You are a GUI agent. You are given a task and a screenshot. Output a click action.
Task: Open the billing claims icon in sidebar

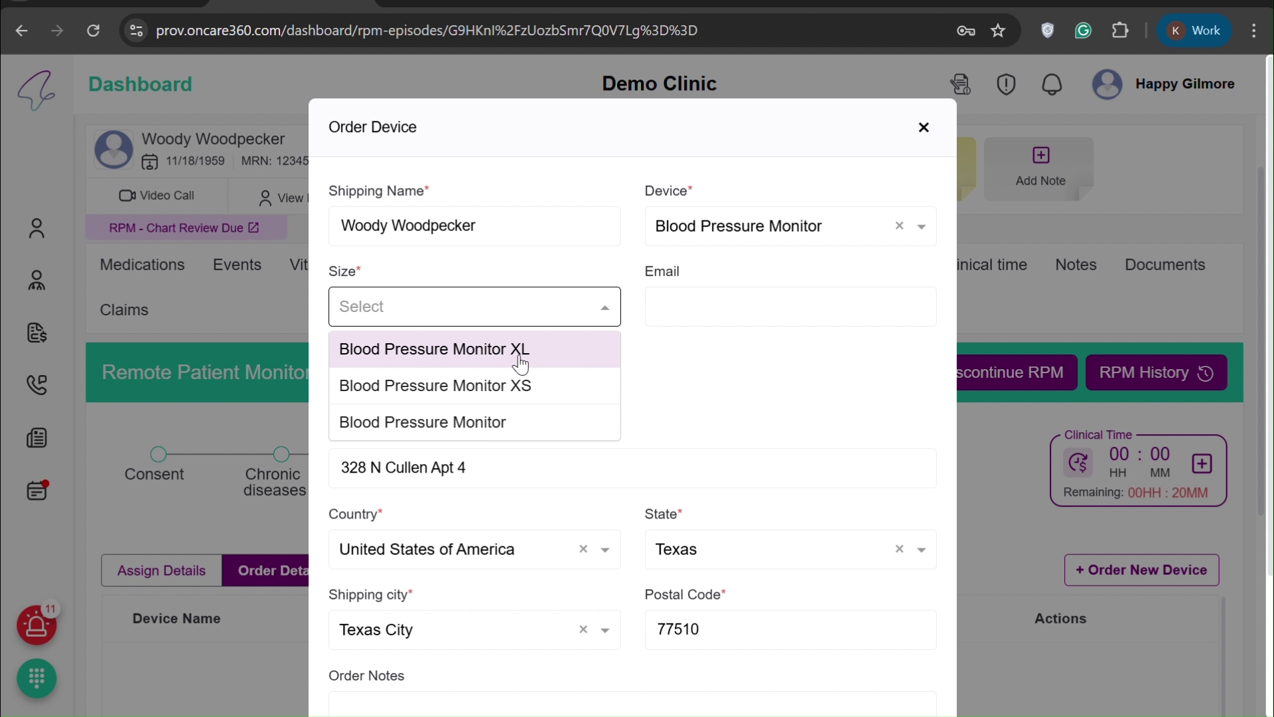[x=37, y=334]
